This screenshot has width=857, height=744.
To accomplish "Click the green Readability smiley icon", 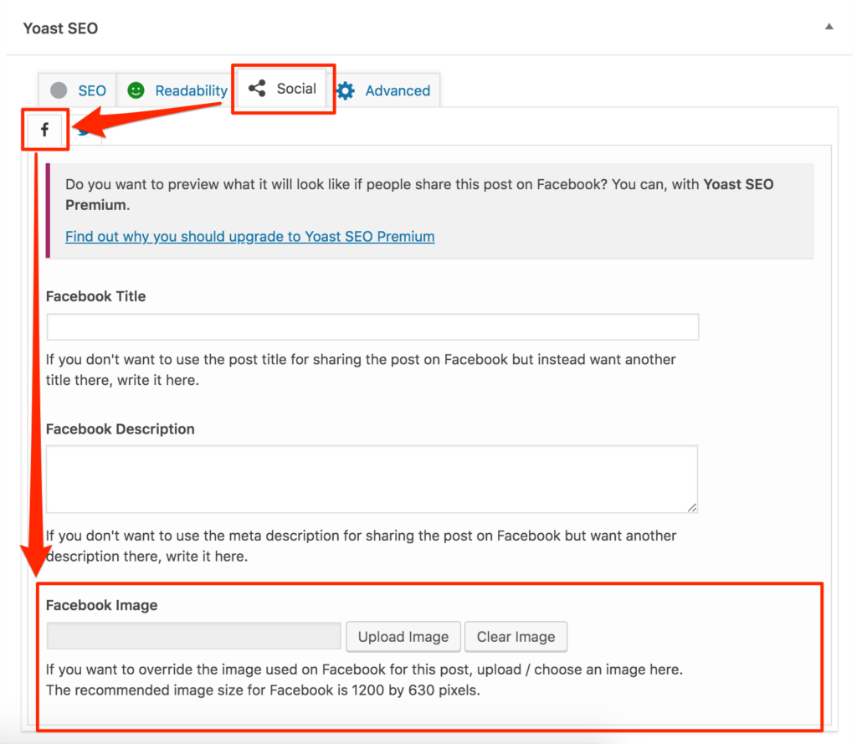I will [136, 90].
